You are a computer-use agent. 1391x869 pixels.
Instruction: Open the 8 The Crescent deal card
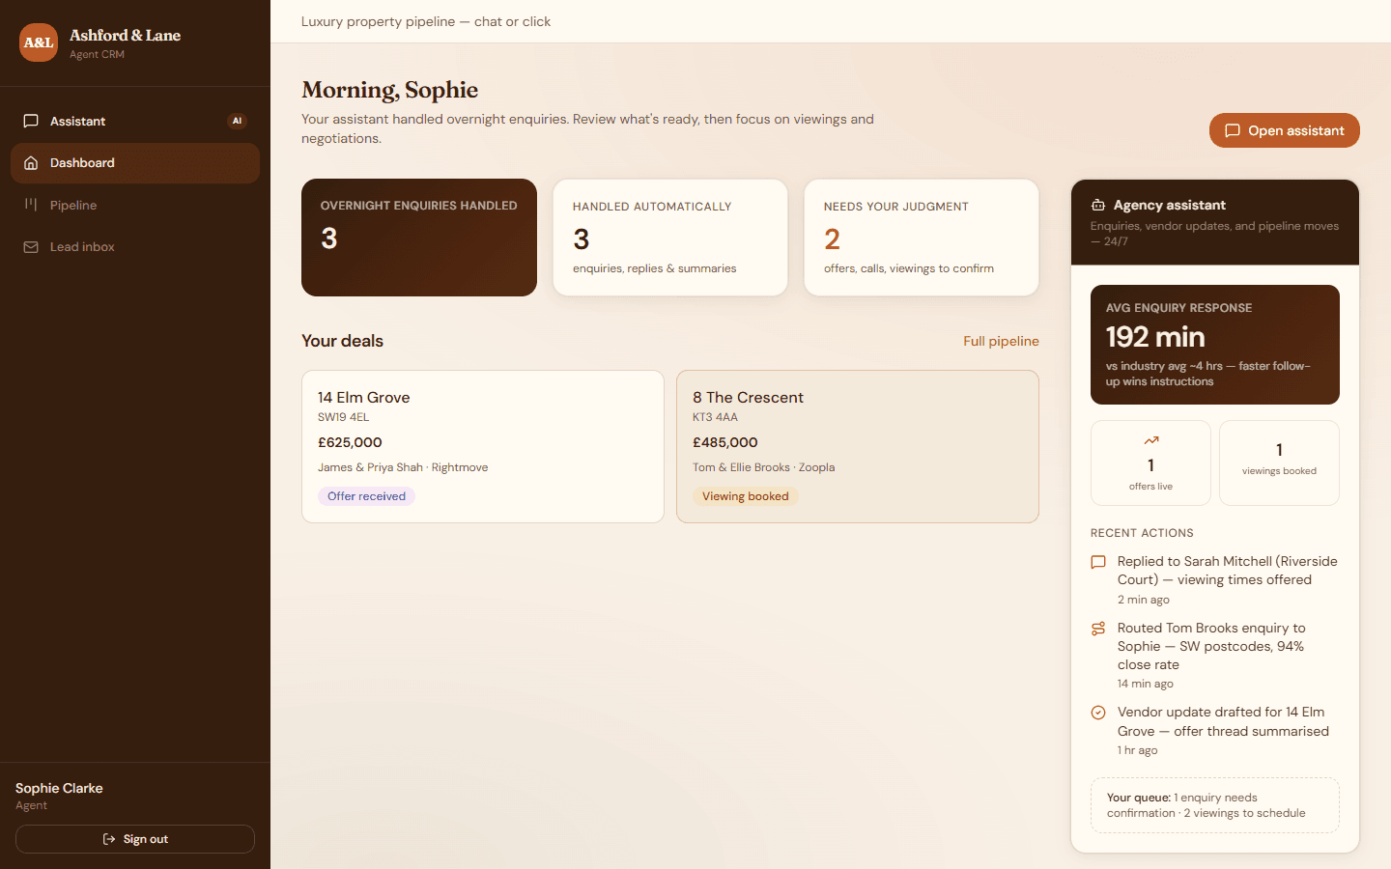click(x=858, y=446)
